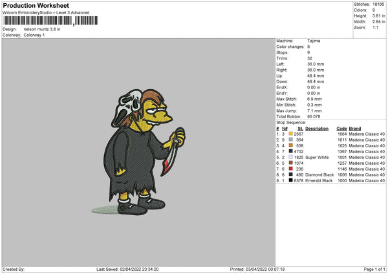Click the gray swatch for code 1011
Viewport: 388px width, 274px height.
291,140
